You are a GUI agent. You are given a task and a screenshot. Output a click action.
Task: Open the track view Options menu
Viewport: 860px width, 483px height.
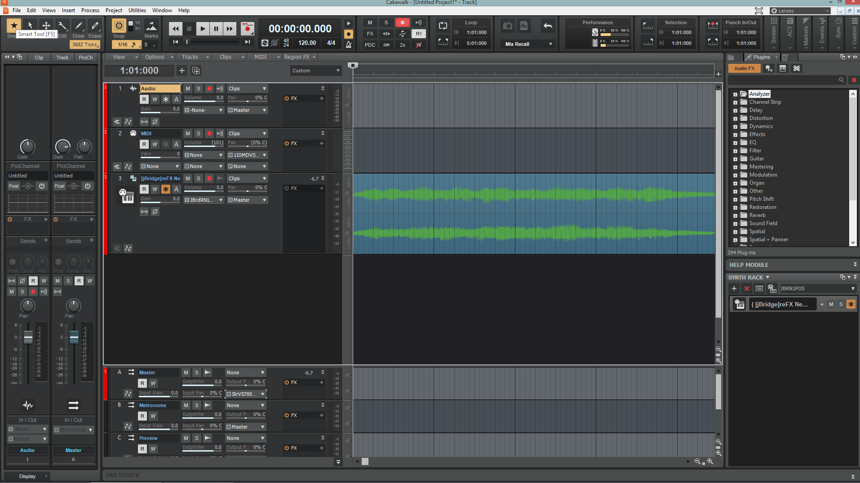(158, 57)
